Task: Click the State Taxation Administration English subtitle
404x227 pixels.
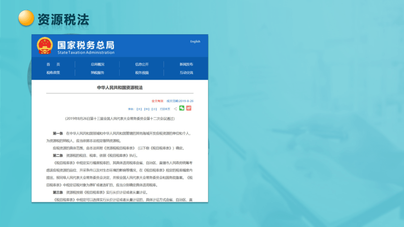Action: coord(86,53)
